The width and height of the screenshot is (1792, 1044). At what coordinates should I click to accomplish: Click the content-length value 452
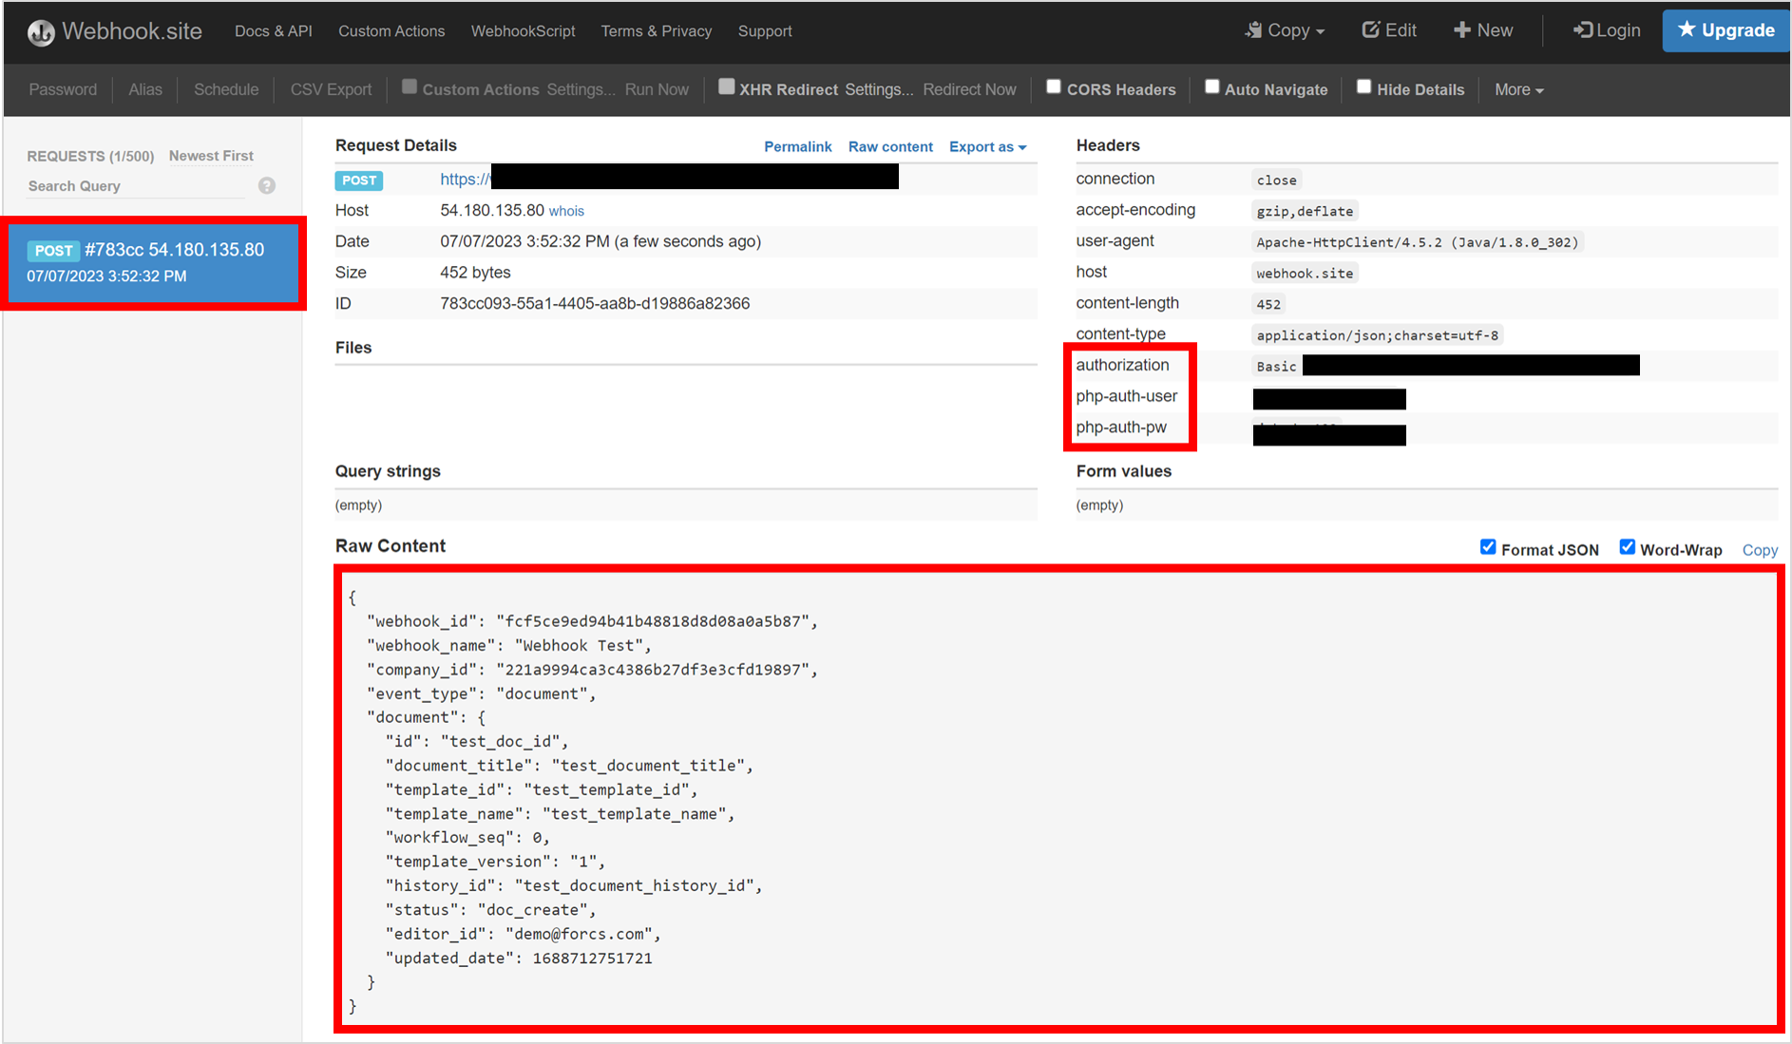1268,305
